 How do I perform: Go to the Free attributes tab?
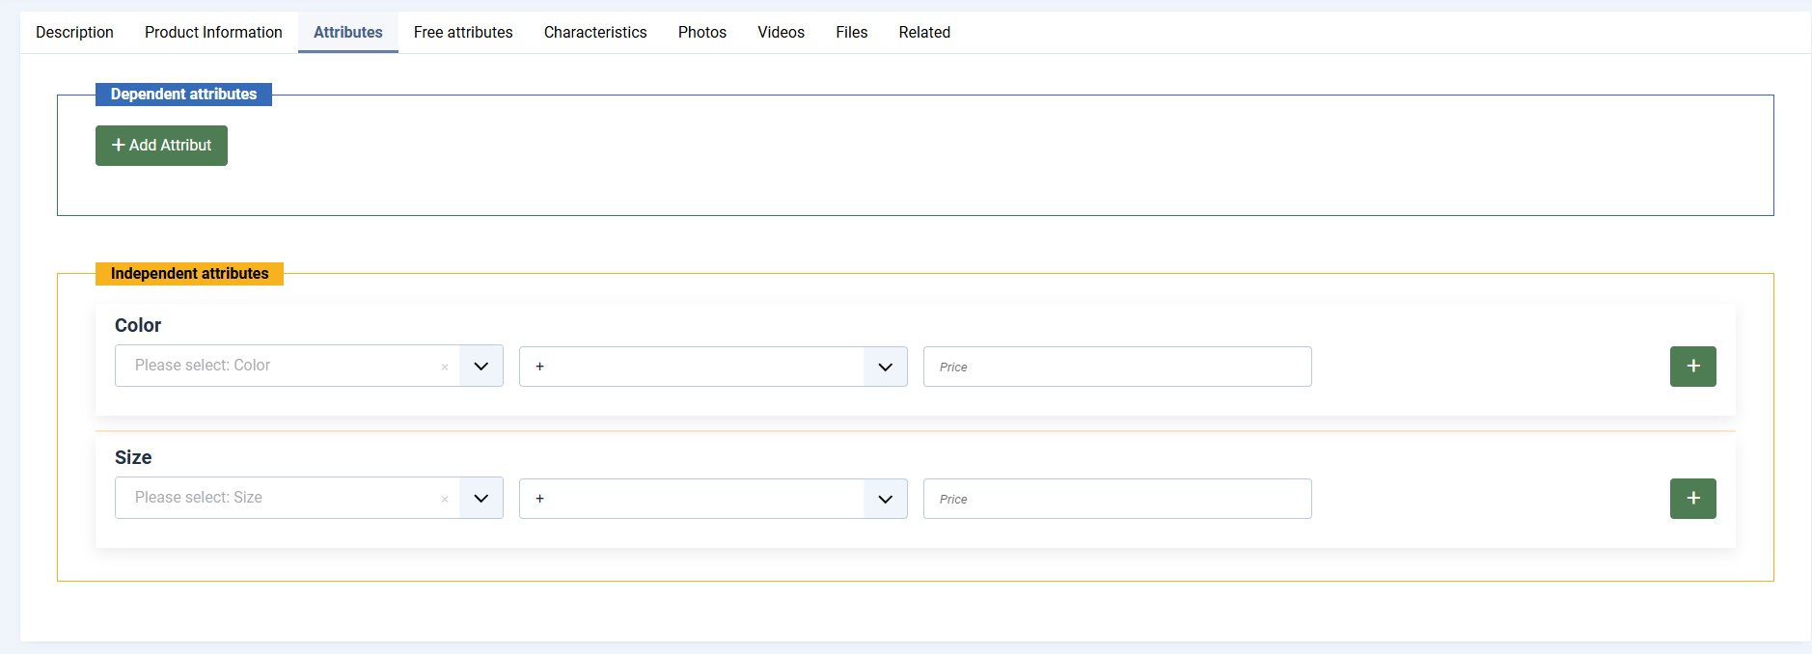click(x=463, y=32)
